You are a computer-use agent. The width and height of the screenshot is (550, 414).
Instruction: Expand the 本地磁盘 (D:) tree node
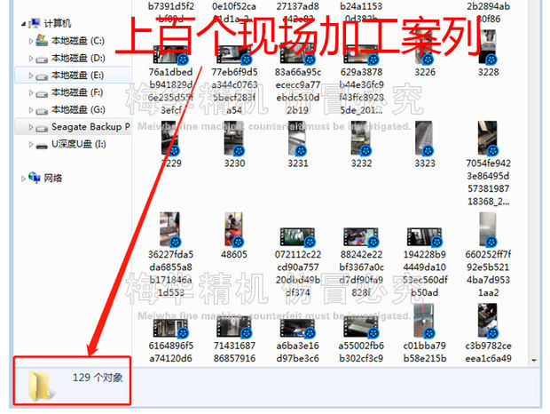31,59
